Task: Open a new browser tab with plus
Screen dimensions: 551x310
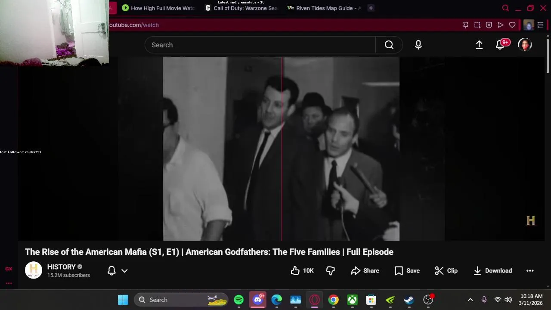Action: pos(371,8)
